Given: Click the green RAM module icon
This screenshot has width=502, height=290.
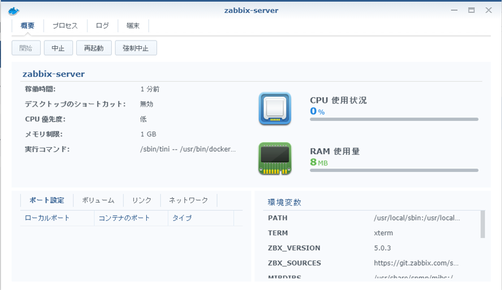Looking at the screenshot, I should click(274, 159).
